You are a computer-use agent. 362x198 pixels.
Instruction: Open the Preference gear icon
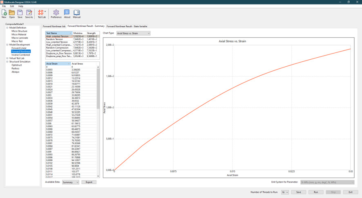(x=56, y=14)
